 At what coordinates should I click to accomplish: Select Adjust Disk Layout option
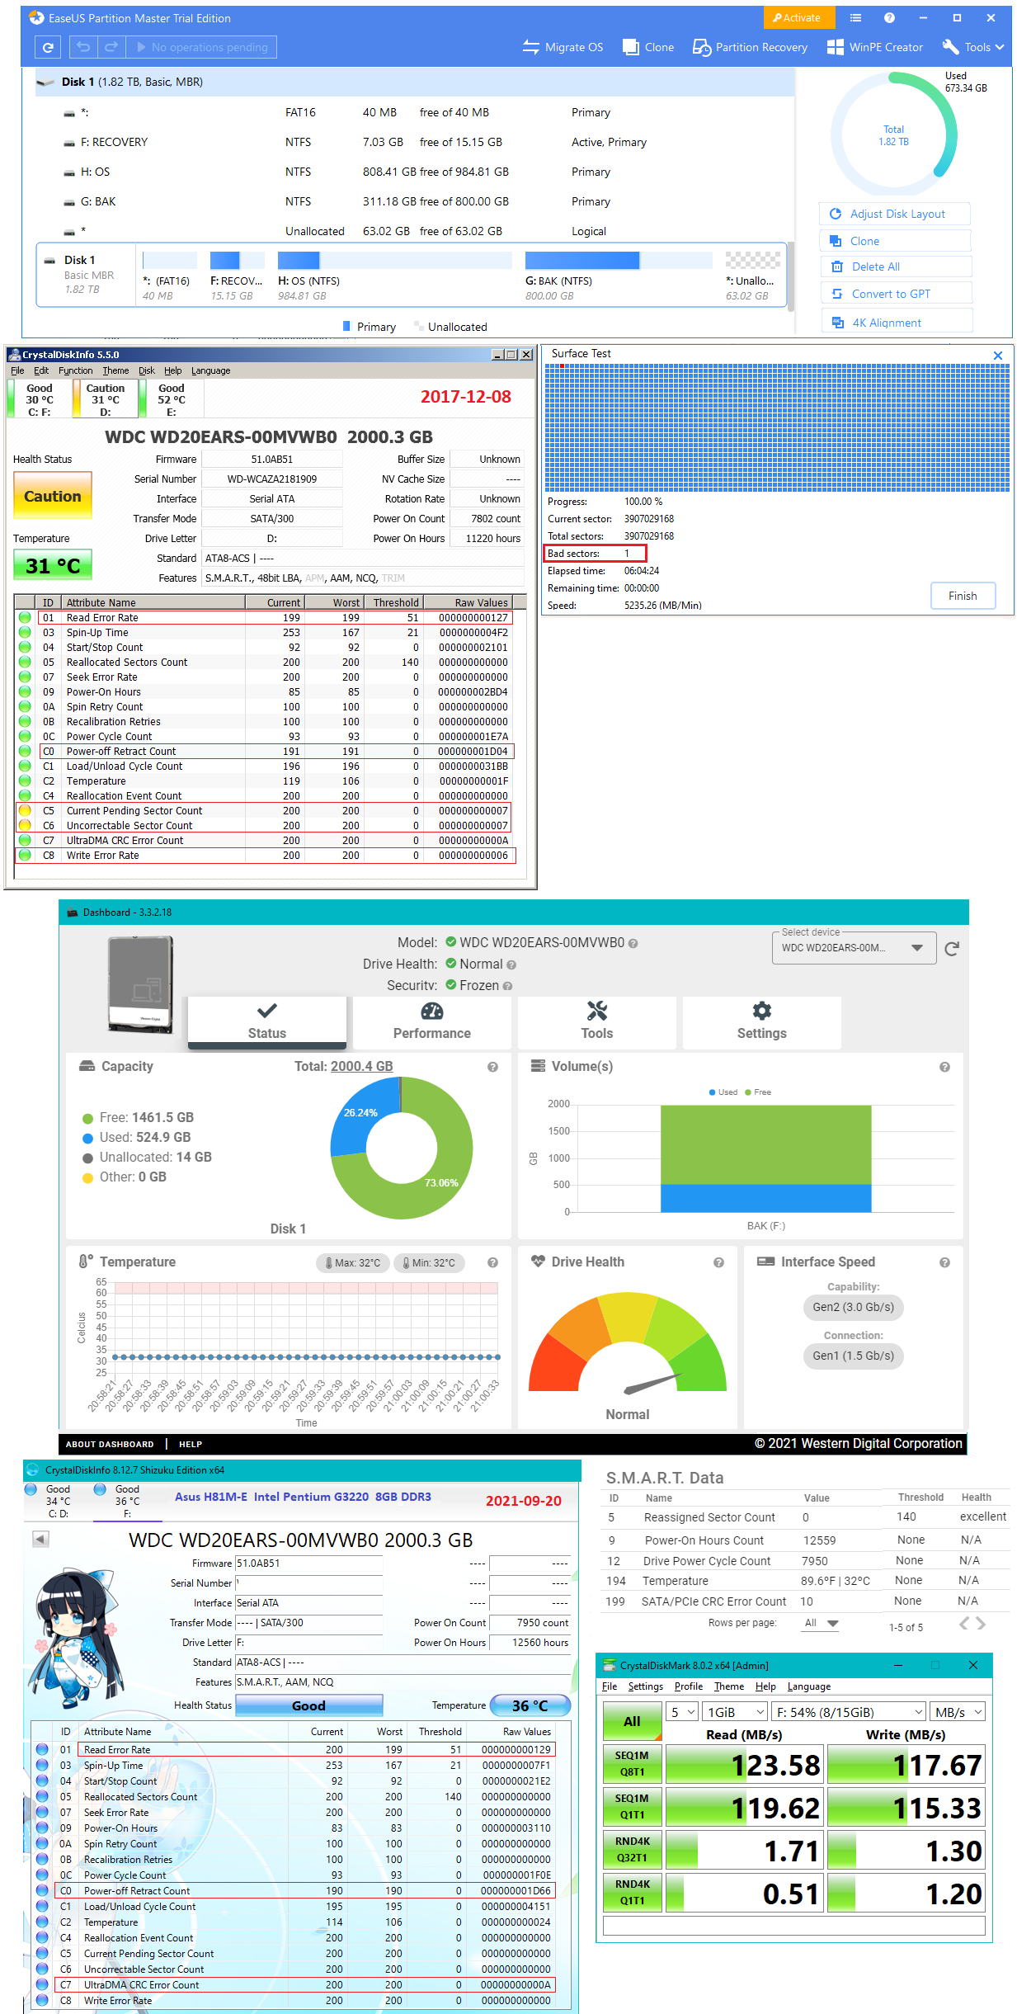click(895, 214)
